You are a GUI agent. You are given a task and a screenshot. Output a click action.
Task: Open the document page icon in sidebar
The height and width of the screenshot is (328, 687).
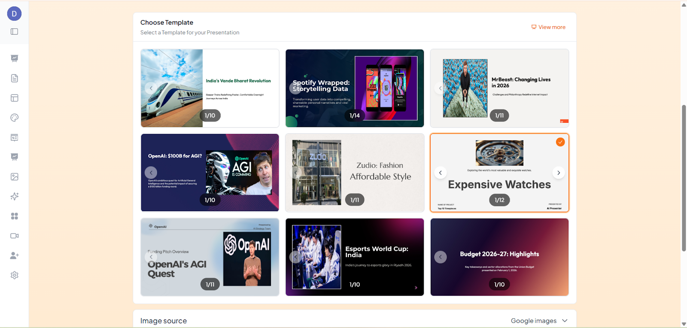15,78
